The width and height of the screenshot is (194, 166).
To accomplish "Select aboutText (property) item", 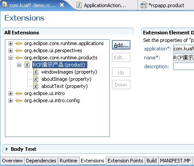I will pos(65,86).
